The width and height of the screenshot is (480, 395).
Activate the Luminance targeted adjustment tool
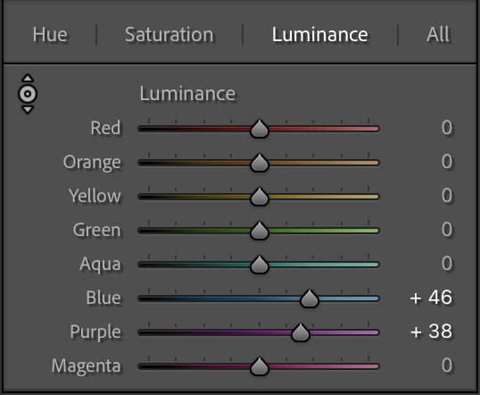click(28, 94)
